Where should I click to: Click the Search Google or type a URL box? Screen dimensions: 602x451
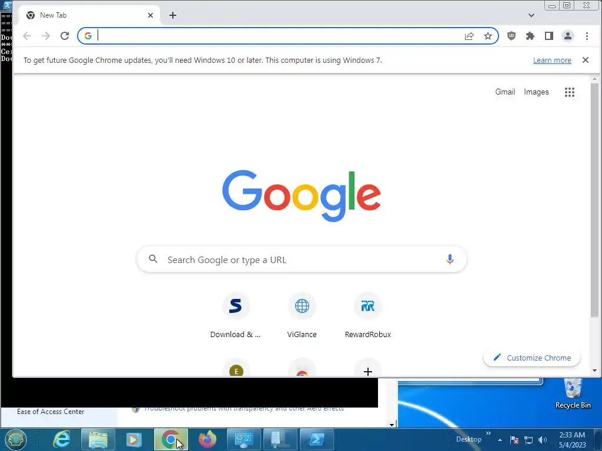(x=302, y=260)
